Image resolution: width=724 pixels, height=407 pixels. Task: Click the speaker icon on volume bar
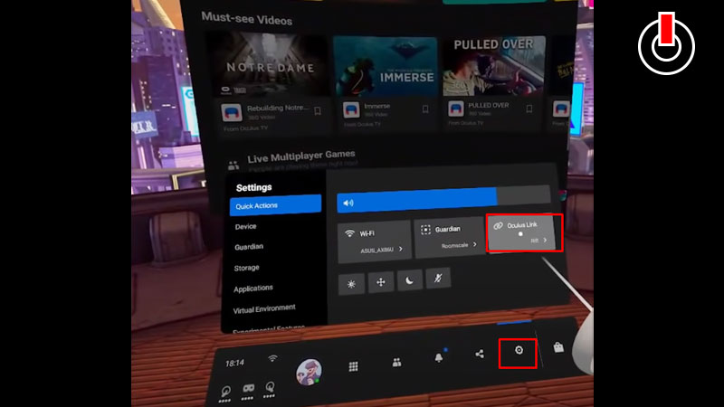pyautogui.click(x=348, y=203)
